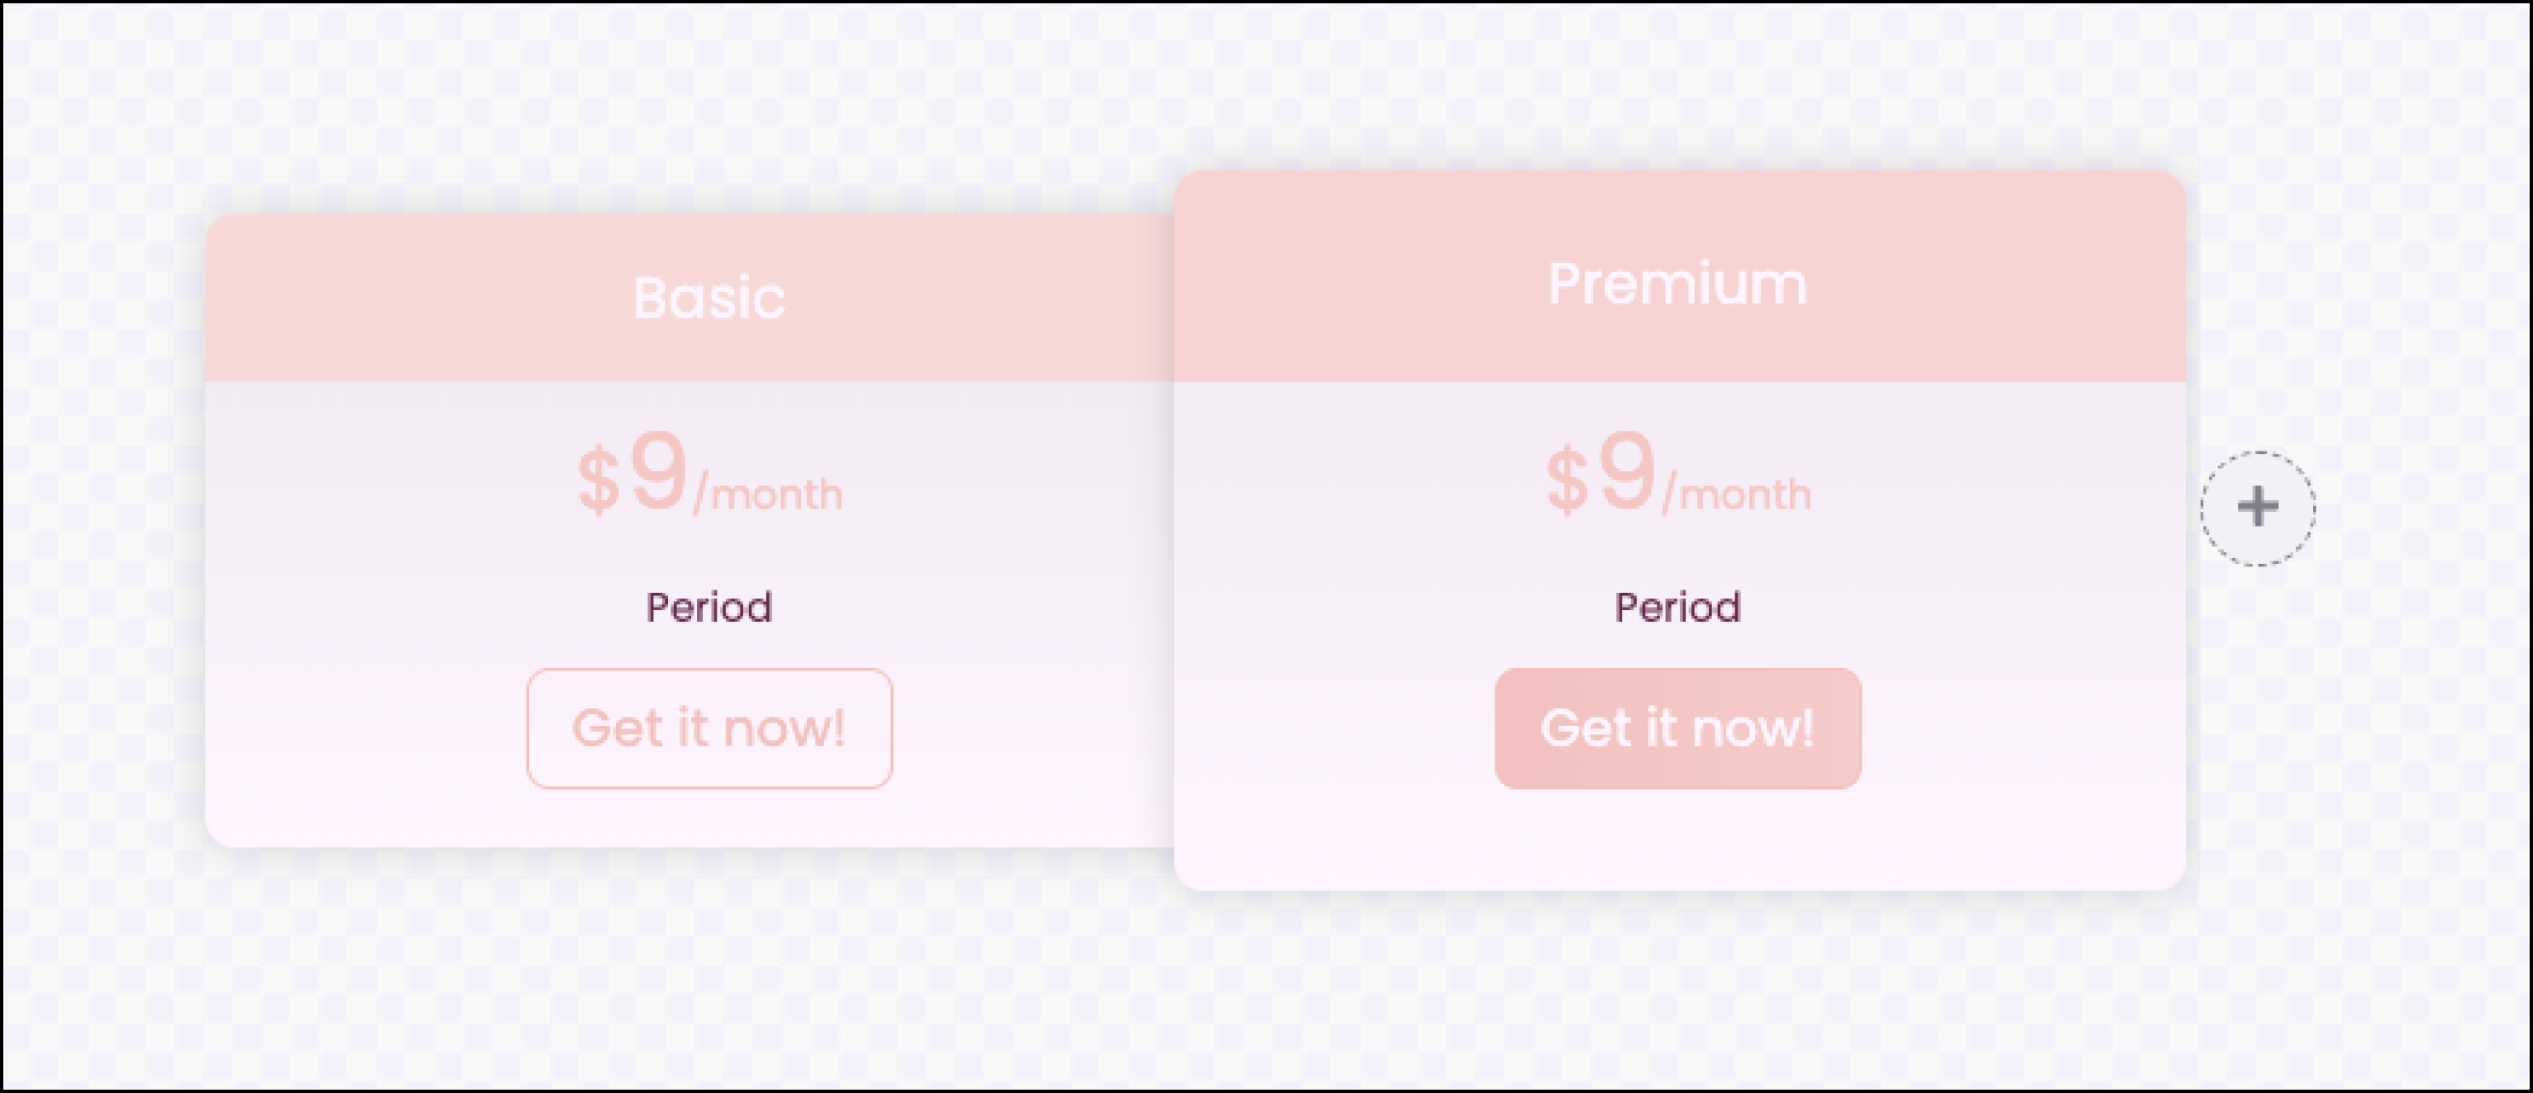Select the dollar sign in the Premium price

[1567, 481]
